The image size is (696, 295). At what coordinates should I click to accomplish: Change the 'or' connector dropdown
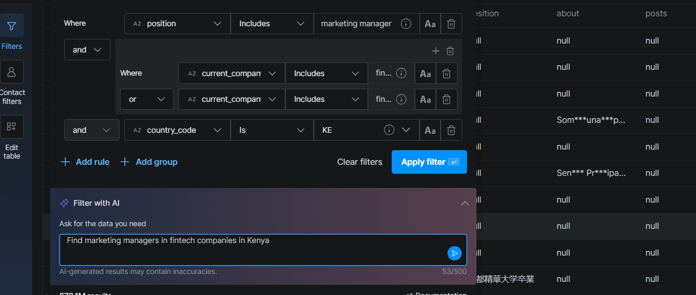147,99
